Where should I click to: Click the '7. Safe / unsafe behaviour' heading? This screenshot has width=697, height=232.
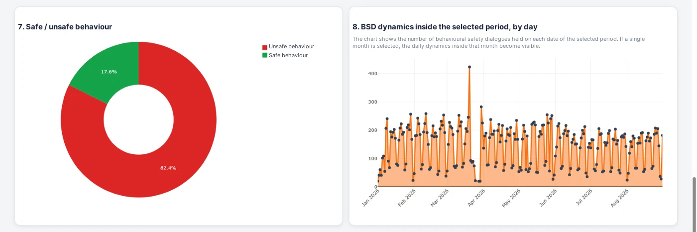coord(65,27)
